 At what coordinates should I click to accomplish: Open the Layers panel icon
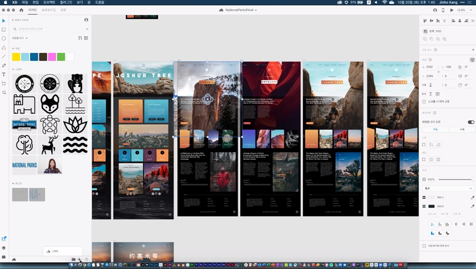(4, 248)
